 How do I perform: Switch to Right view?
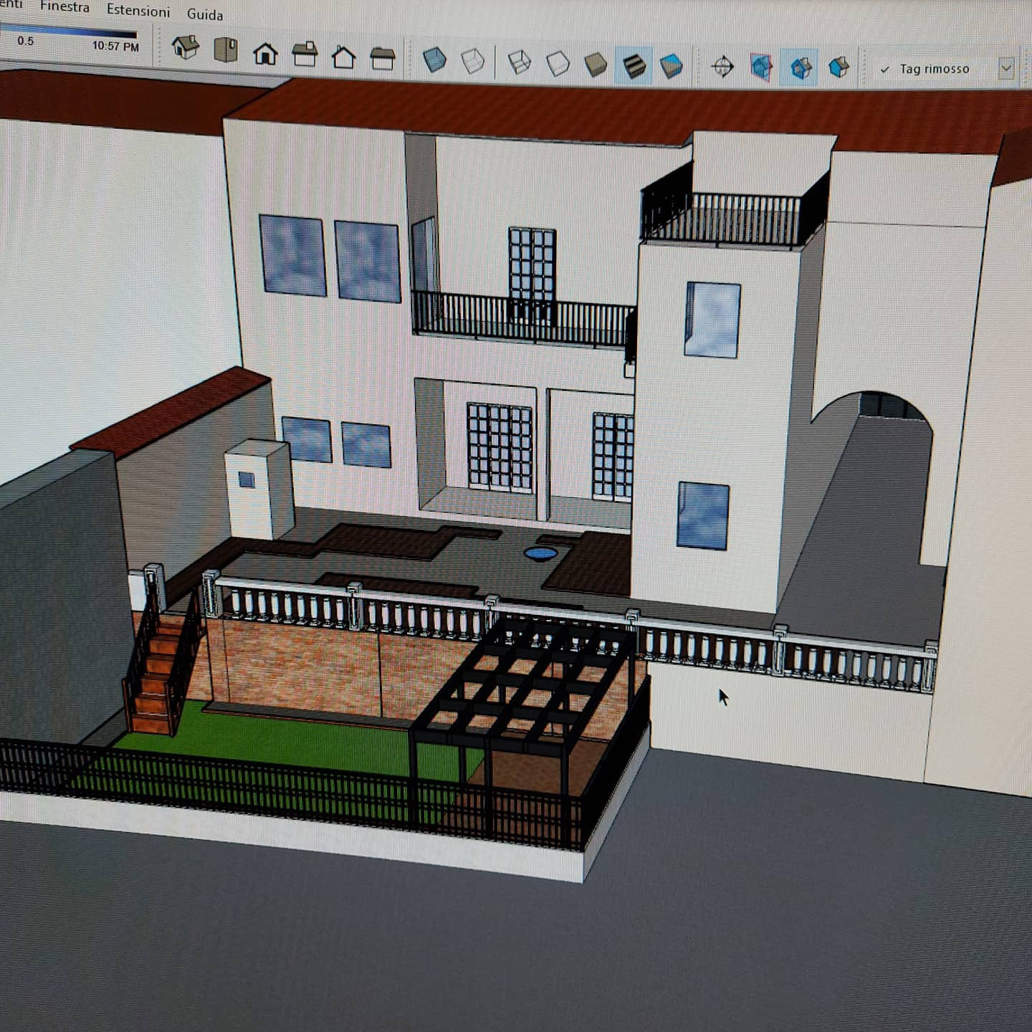coord(305,54)
